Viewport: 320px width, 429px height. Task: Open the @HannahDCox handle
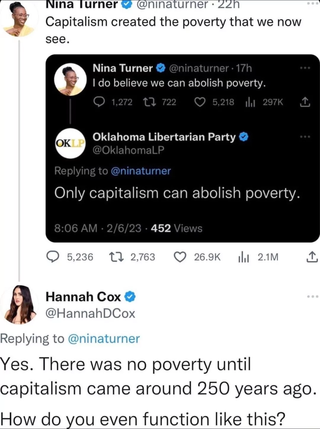[90, 313]
